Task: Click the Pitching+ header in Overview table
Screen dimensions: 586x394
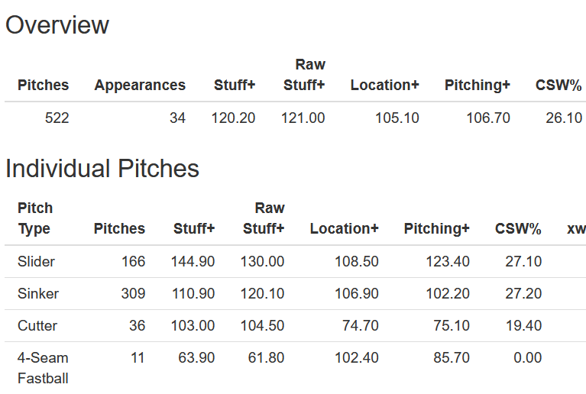Action: 477,86
